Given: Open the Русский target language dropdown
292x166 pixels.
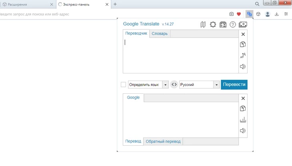Looking at the screenshot, I should pyautogui.click(x=200, y=85).
